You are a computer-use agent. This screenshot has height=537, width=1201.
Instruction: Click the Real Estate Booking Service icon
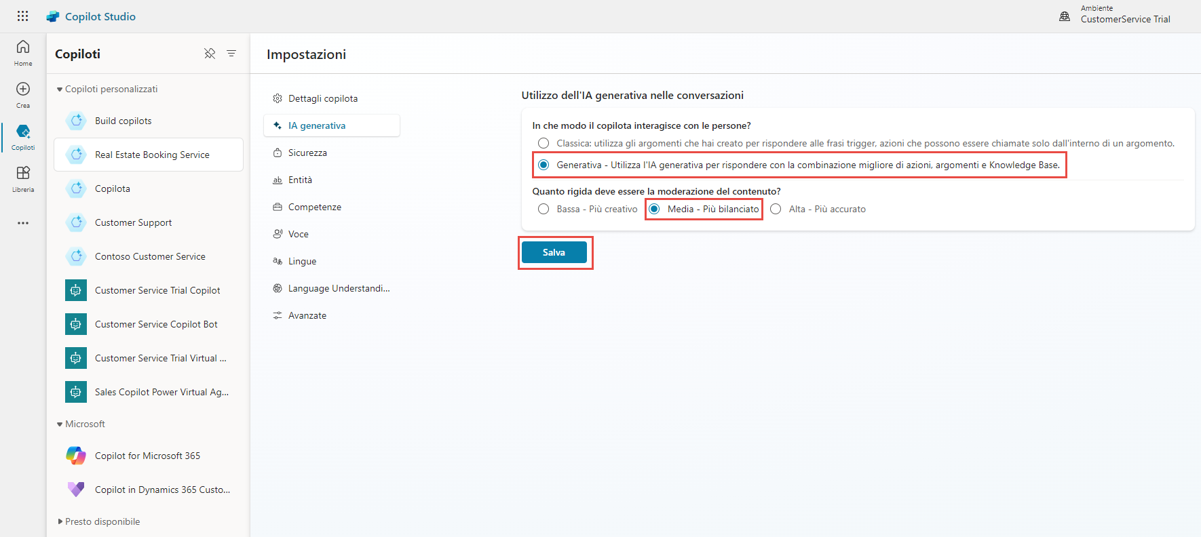point(76,155)
